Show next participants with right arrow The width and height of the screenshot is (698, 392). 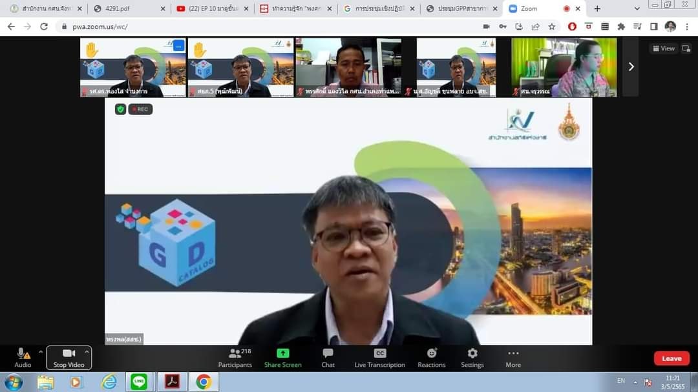coord(631,67)
